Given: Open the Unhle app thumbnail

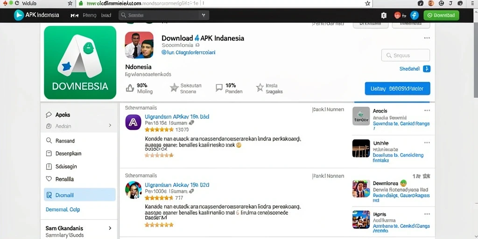Looking at the screenshot, I should [x=361, y=148].
